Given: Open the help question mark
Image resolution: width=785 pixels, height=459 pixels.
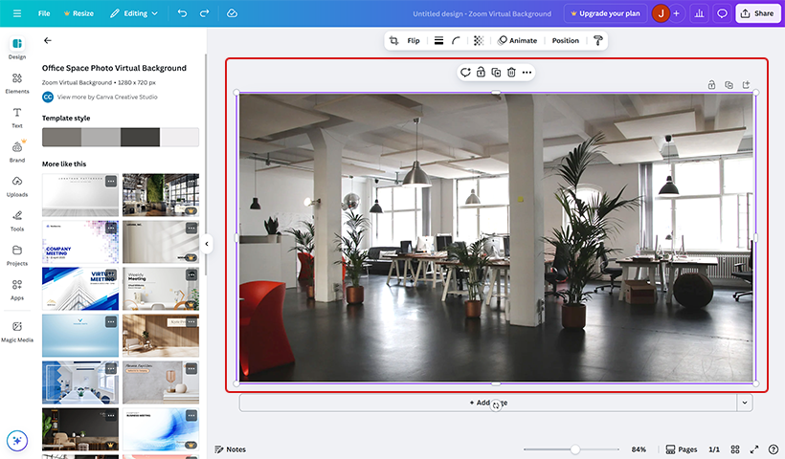Looking at the screenshot, I should pos(773,449).
